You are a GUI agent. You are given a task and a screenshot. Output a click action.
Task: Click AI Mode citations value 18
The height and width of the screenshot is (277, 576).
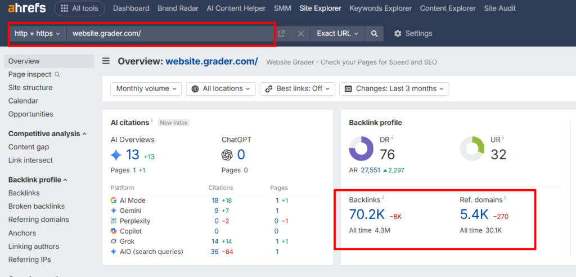[215, 200]
